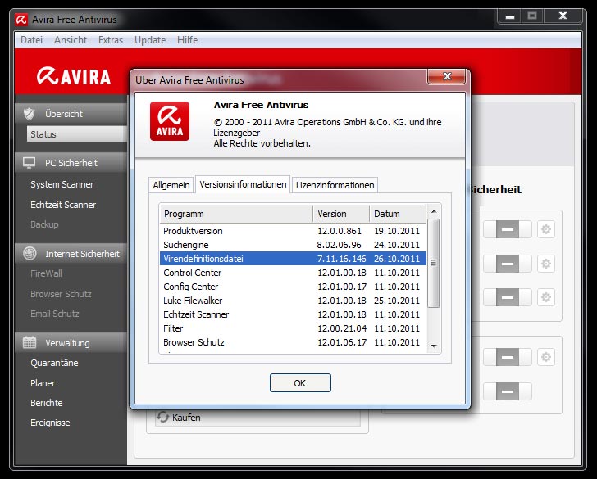Sort by the Version column header
The width and height of the screenshot is (597, 479).
(x=341, y=214)
